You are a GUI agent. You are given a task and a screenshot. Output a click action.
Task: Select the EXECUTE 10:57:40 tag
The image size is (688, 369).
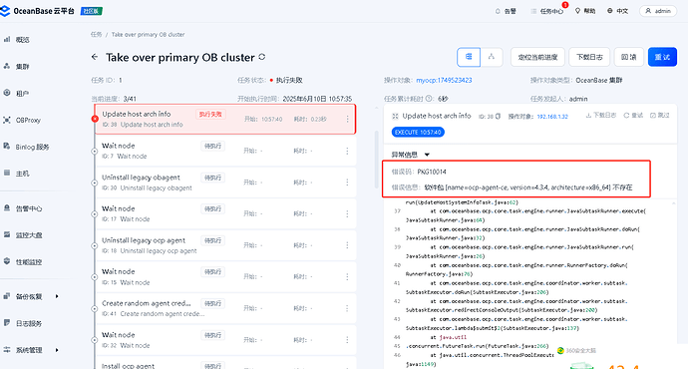point(418,132)
